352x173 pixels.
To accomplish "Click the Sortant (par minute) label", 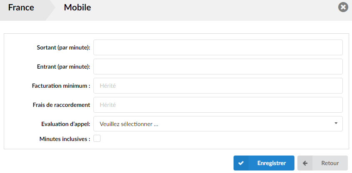I will click(x=63, y=48).
